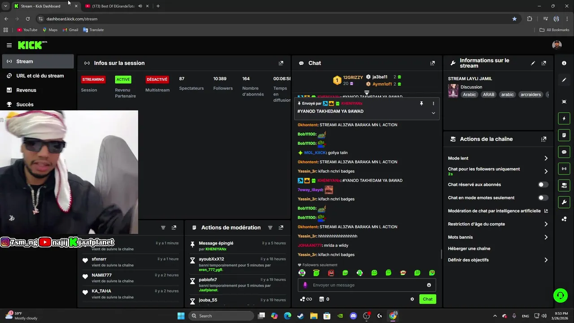574x323 pixels.
Task: Toggle the broadcast signal widget in right sidebar
Action: click(x=564, y=169)
